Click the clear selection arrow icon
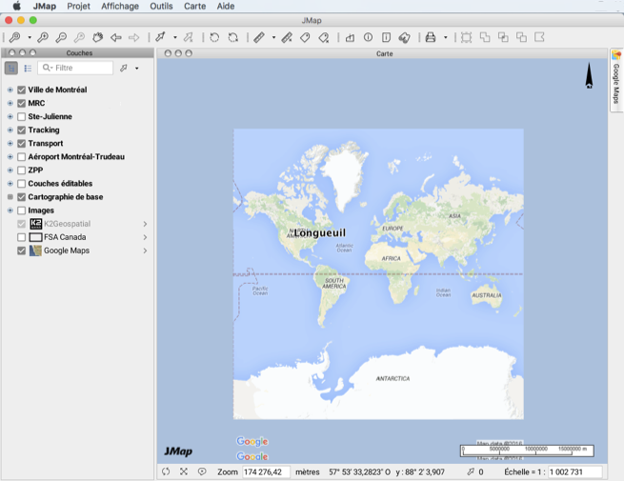 click(x=189, y=37)
